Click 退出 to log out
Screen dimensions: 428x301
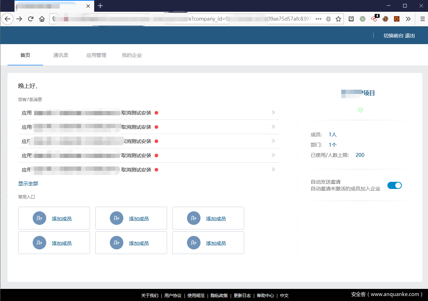[x=410, y=36]
